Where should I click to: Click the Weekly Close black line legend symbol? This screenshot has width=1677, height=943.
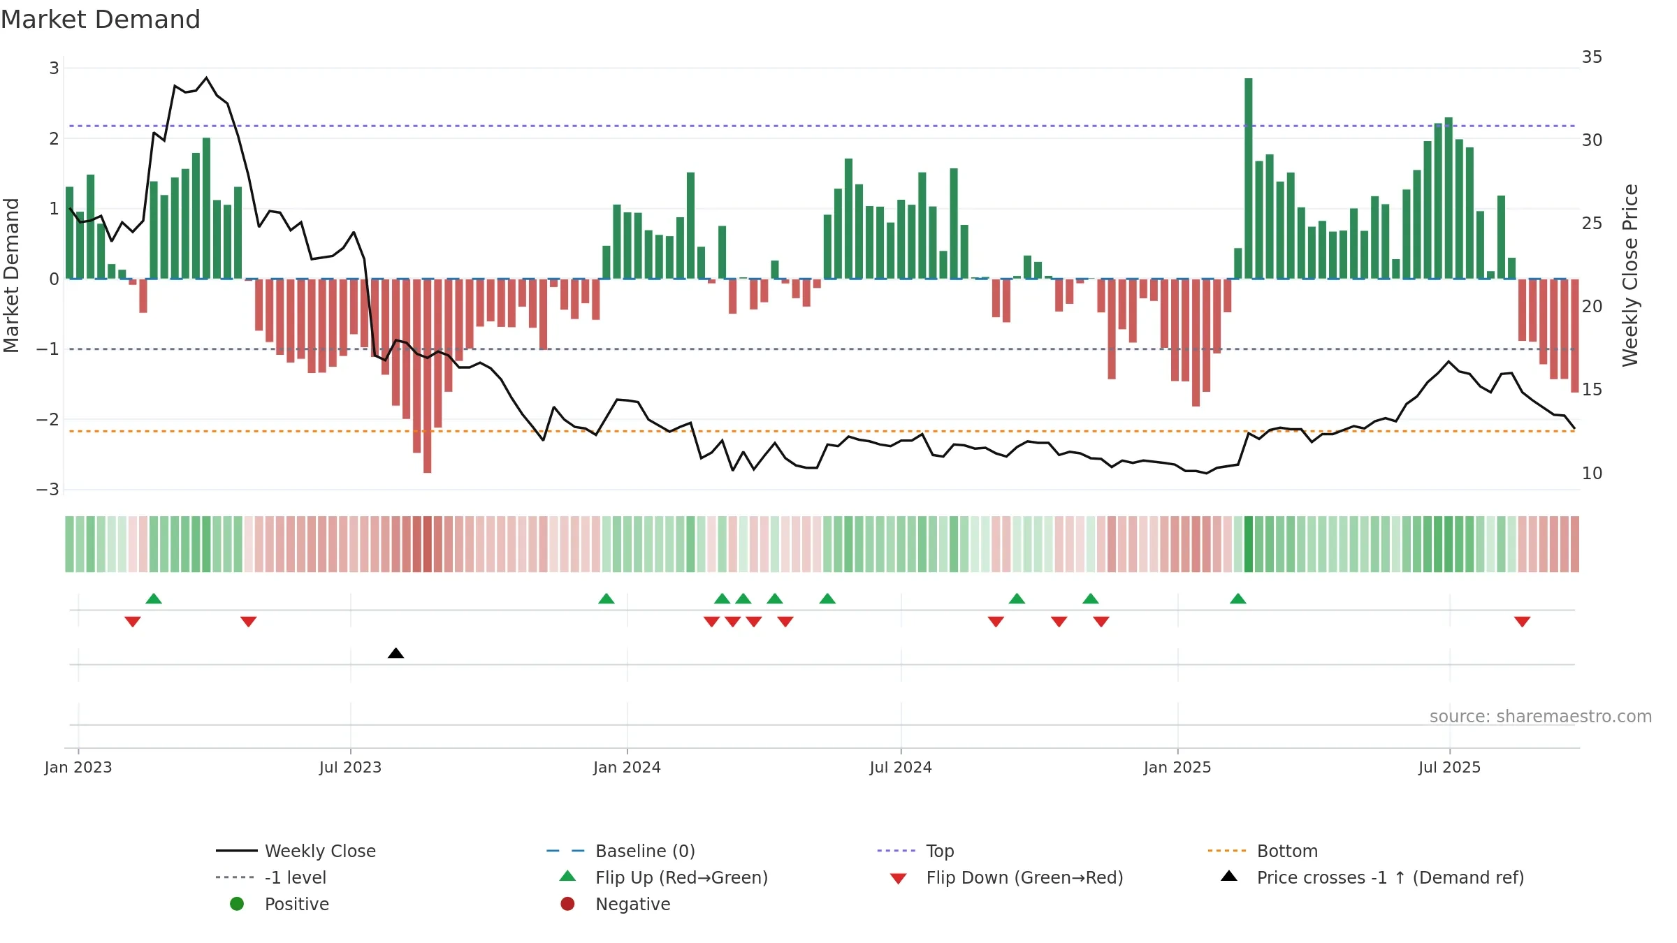click(x=236, y=851)
